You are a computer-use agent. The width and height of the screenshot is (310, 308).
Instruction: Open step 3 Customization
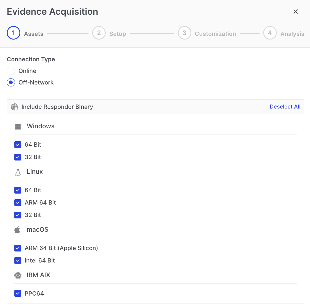click(x=184, y=33)
